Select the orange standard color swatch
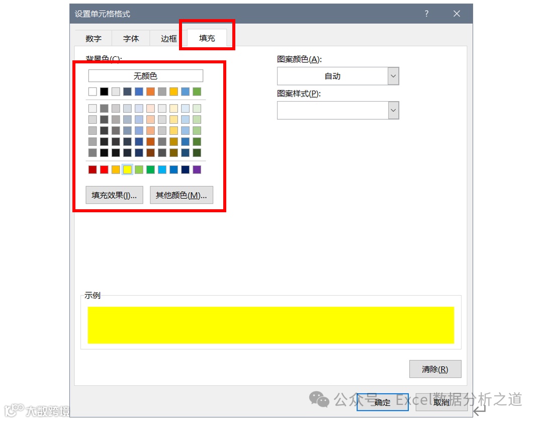 pyautogui.click(x=116, y=170)
